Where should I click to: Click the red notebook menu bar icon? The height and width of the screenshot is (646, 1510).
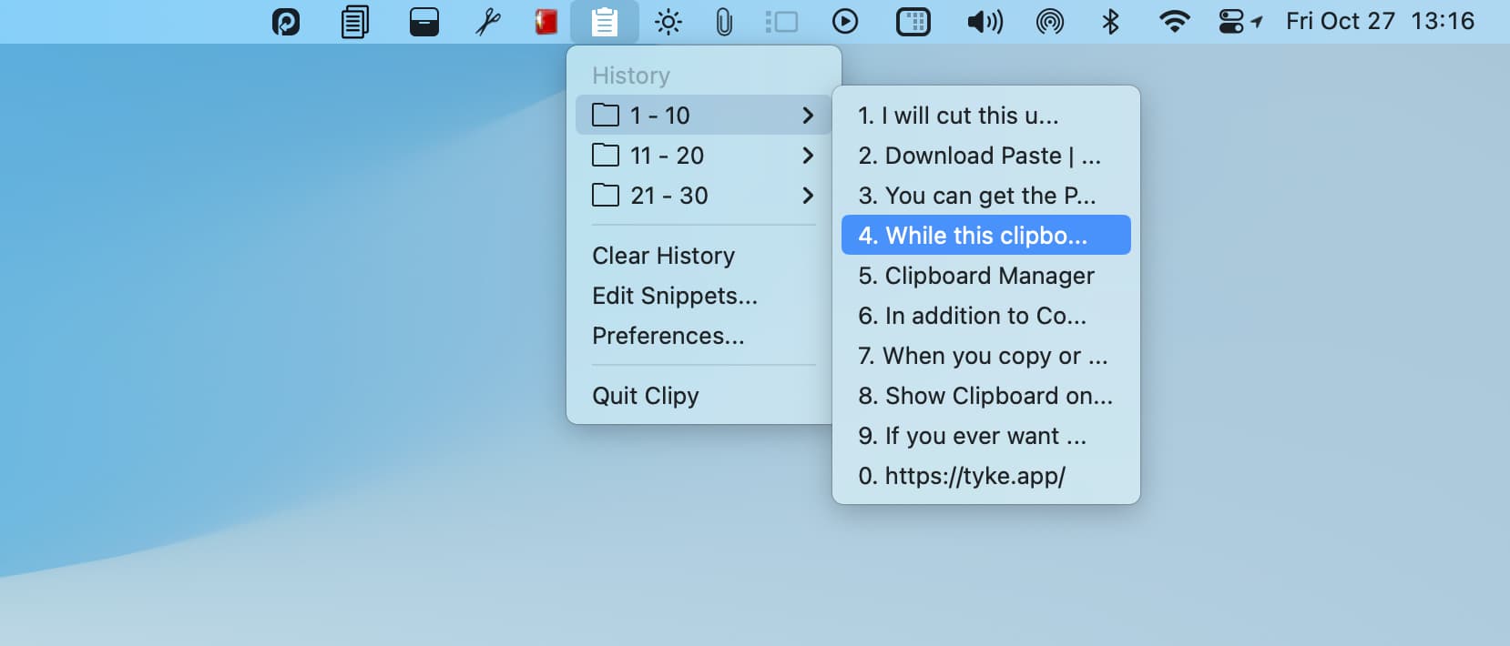[546, 22]
